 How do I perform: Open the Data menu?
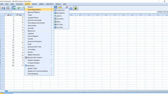tap(12, 4)
